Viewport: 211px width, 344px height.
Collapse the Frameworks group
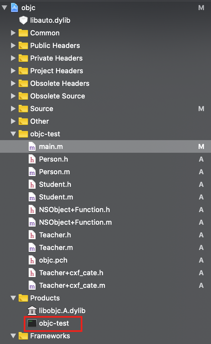coord(13,336)
